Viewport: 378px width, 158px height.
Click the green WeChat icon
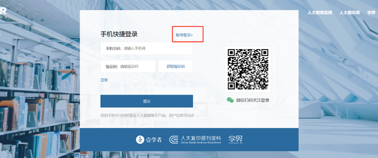[x=230, y=100]
